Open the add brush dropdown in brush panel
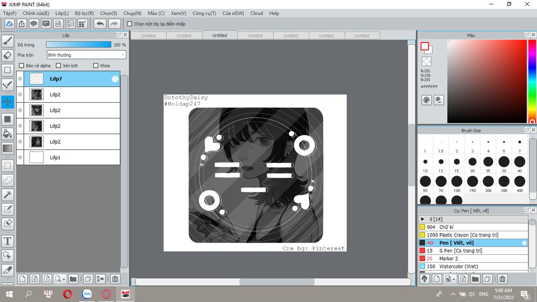Viewport: 537px width, 302px height. (x=454, y=279)
